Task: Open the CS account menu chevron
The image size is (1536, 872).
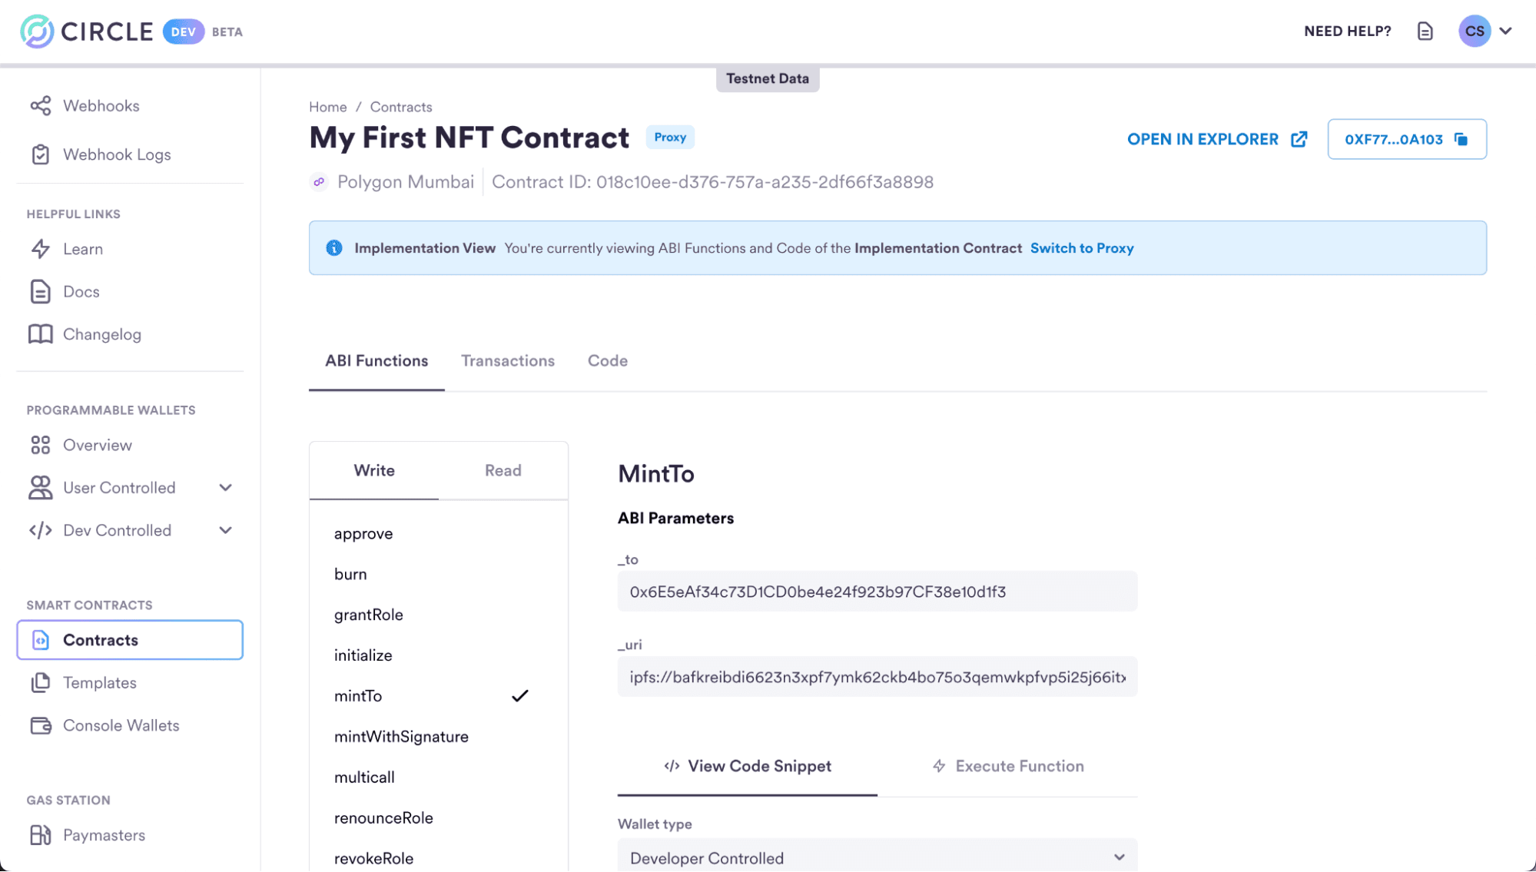Action: [x=1505, y=31]
